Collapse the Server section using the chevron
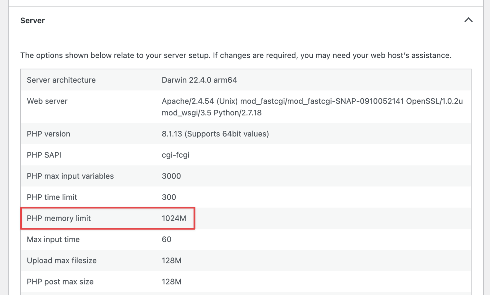 (468, 20)
